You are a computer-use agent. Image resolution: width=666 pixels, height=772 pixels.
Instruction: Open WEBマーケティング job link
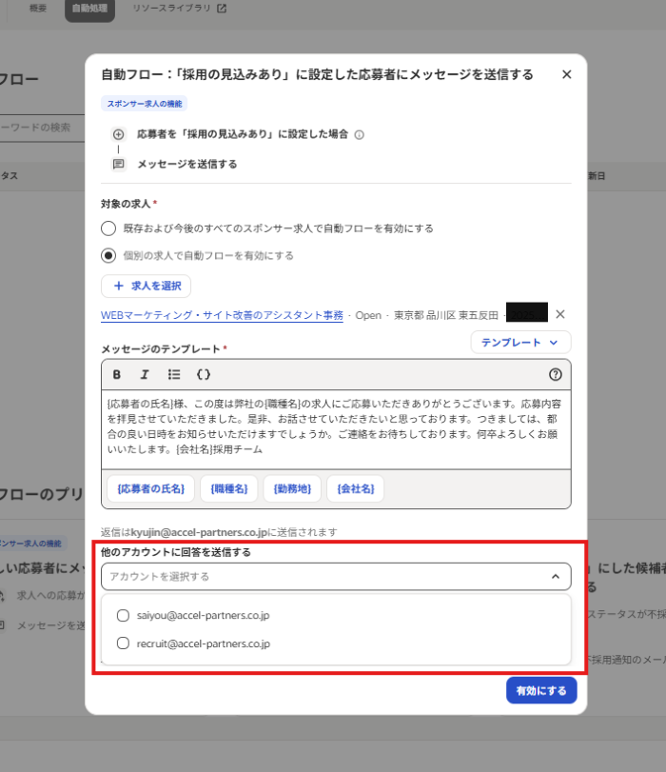coord(222,315)
